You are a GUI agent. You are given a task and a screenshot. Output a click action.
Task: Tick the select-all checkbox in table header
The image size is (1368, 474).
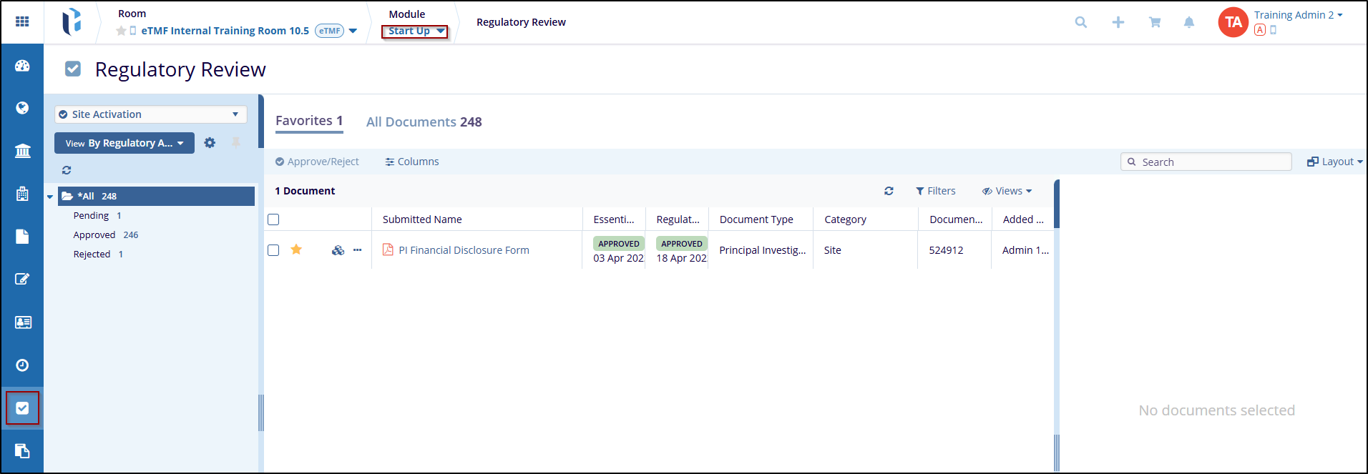(273, 219)
